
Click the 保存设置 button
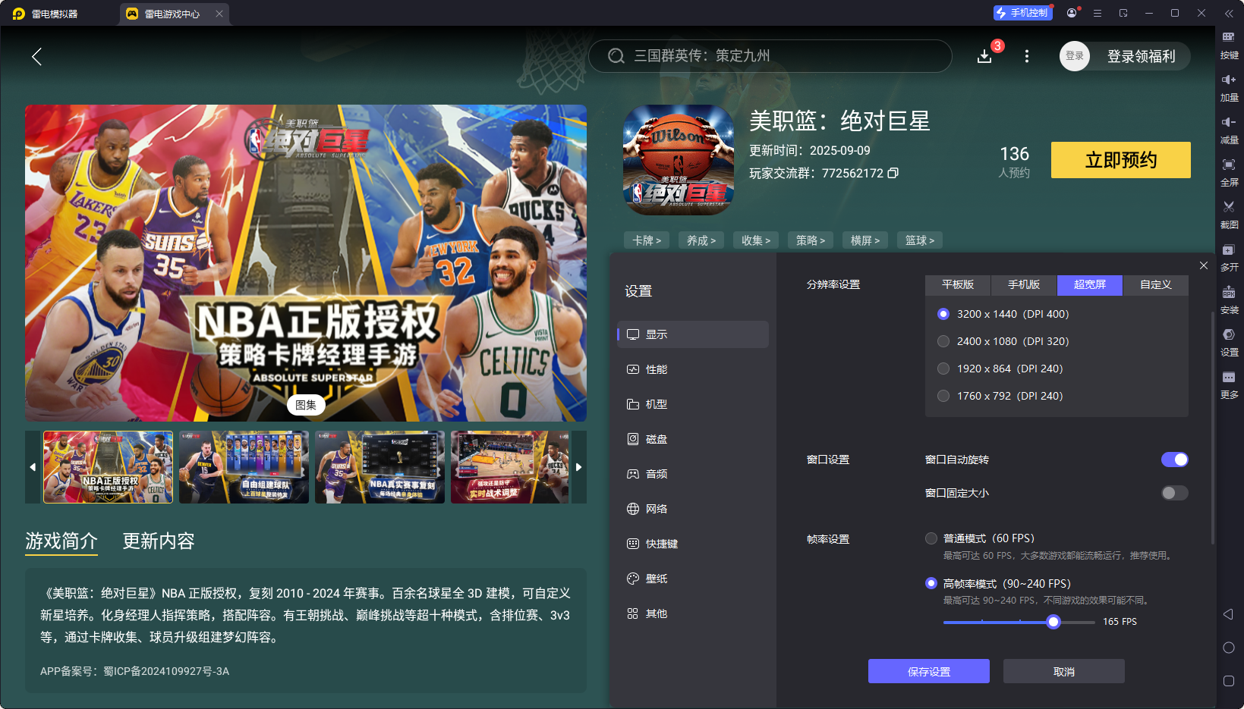tap(928, 671)
